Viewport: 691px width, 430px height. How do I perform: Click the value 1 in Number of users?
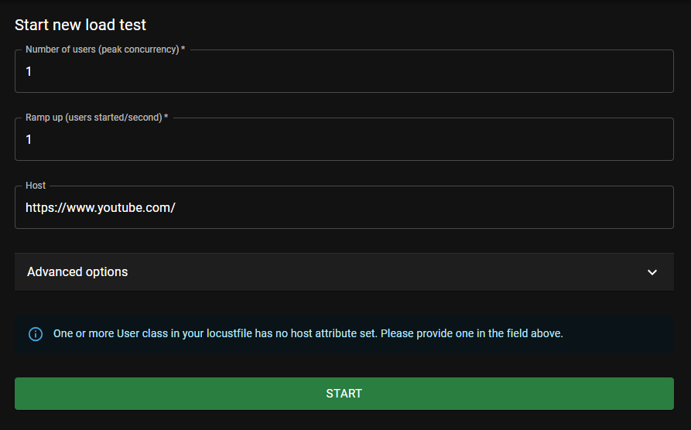pyautogui.click(x=29, y=71)
